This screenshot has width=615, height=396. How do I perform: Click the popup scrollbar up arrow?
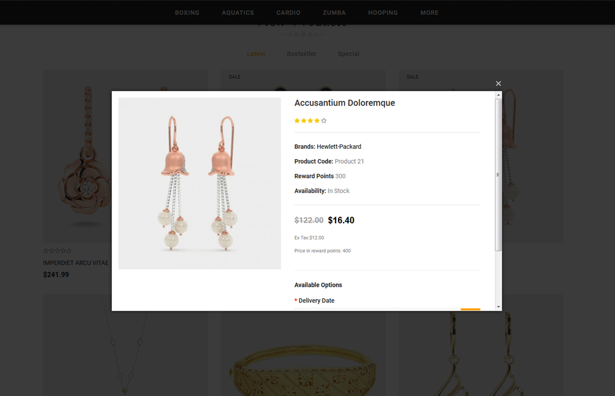coord(498,95)
